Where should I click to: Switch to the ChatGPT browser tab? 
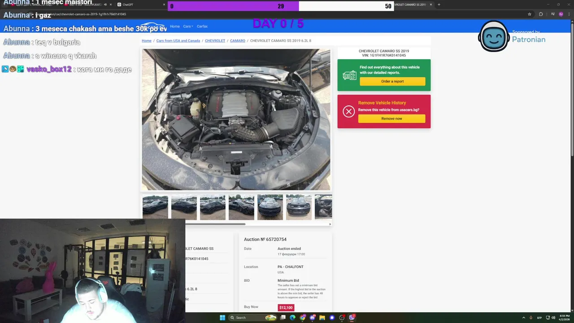pyautogui.click(x=141, y=4)
